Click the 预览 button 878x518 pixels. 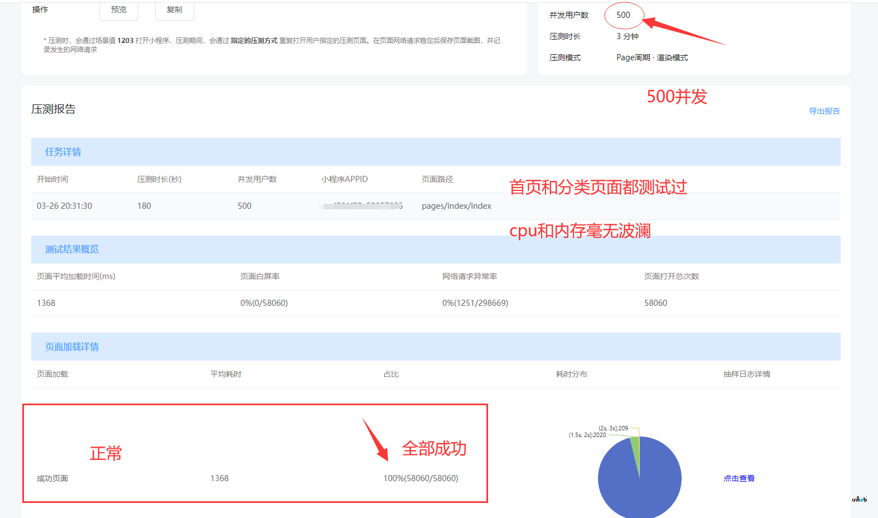[x=119, y=10]
